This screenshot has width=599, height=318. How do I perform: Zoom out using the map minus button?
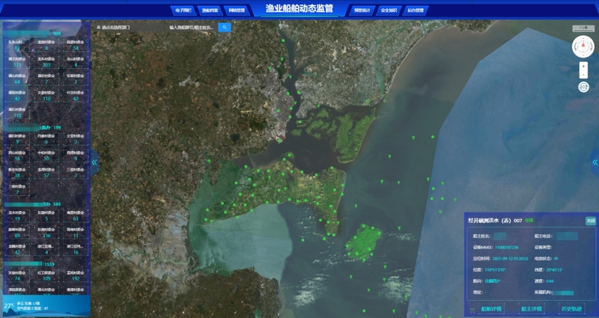click(x=583, y=75)
